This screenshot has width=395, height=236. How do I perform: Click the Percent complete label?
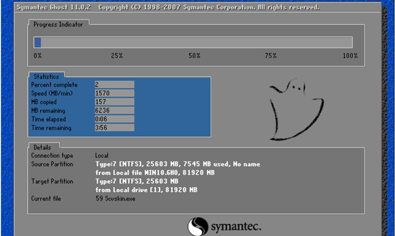coord(54,85)
